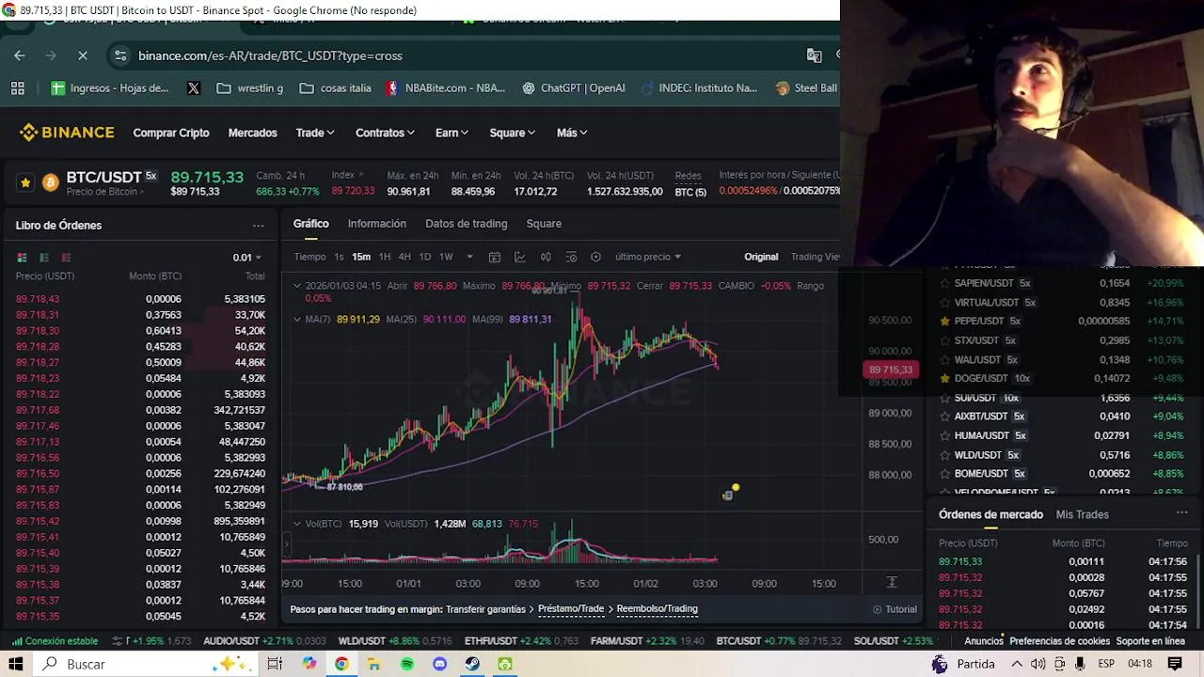The width and height of the screenshot is (1204, 677).
Task: Open Spotify from the taskbar
Action: tap(406, 664)
